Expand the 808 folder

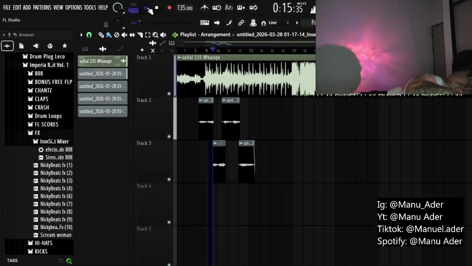(x=35, y=74)
